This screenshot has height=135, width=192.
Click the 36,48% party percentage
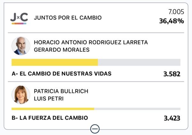pos(172,21)
